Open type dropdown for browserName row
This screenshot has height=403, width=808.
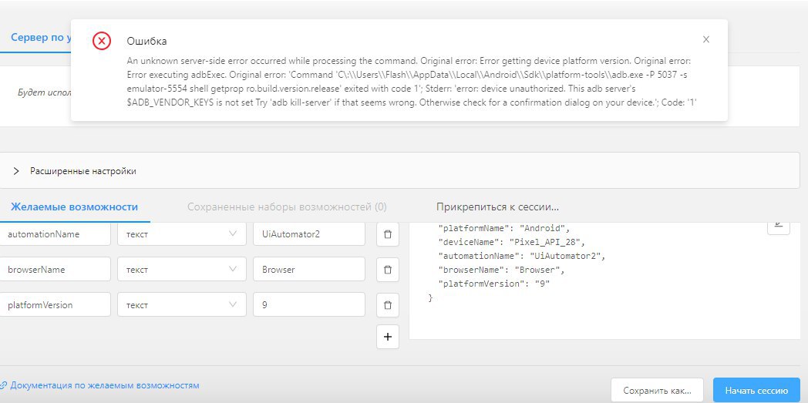coord(182,269)
